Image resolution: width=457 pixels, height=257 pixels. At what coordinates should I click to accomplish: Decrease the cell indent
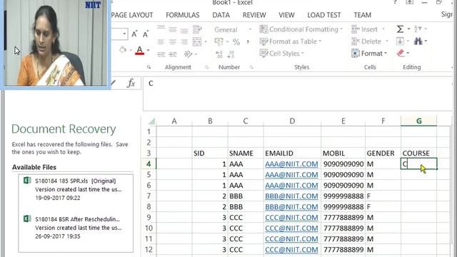[161, 54]
